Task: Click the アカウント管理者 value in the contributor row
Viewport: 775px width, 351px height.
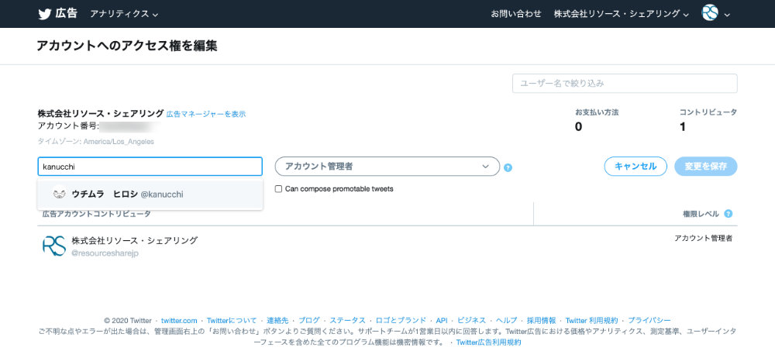Action: 704,239
